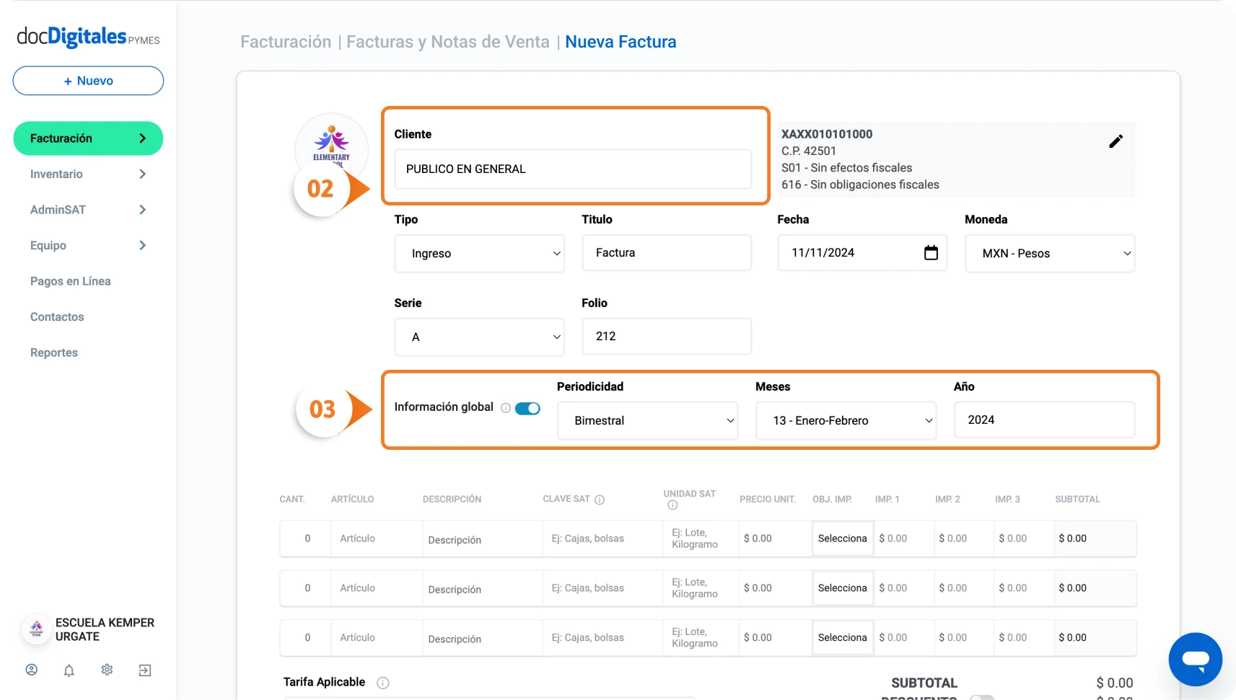Open the user profile icon in sidebar footer
This screenshot has height=700, width=1236.
[32, 670]
